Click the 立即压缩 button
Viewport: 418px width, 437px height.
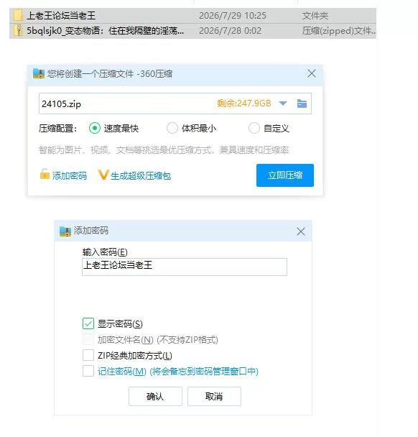click(285, 175)
